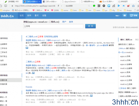Image resolution: width=139 pixels, height=106 pixels.
Task: Click the bookmark star icon
Action: click(12, 6)
